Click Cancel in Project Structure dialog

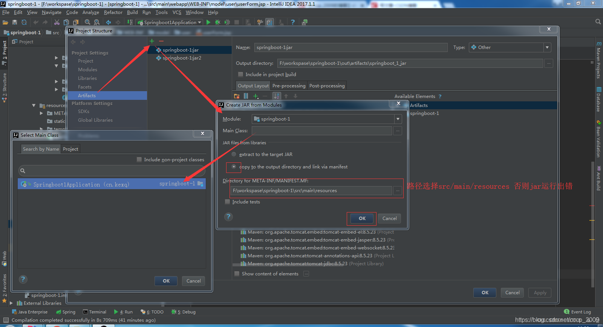(512, 293)
